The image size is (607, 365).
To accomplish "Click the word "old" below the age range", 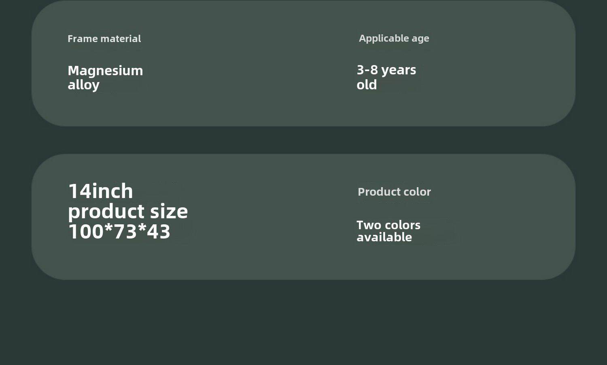I will (x=367, y=85).
